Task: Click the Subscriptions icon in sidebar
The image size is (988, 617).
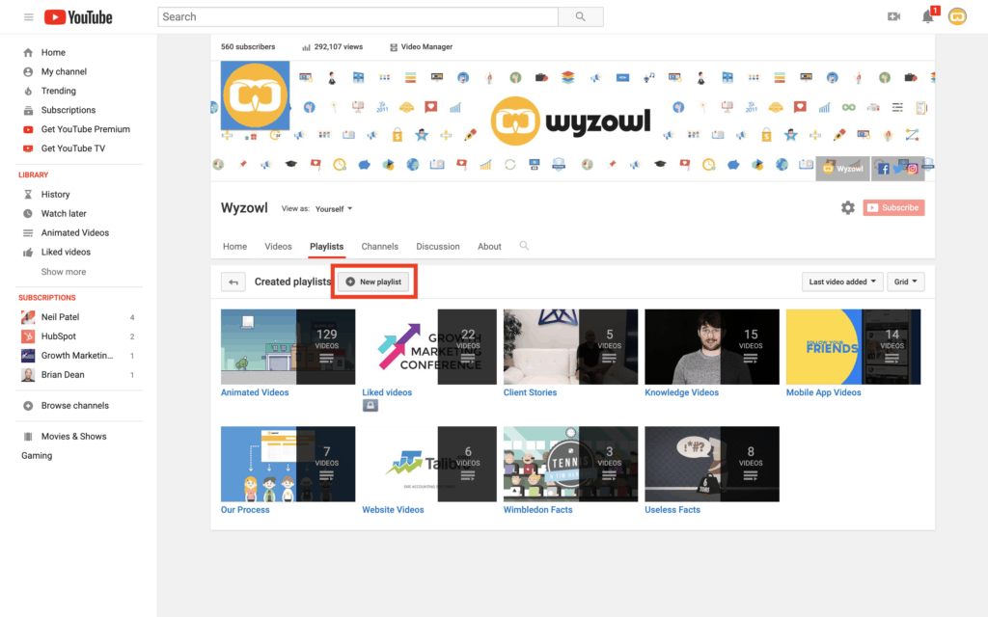Action: (28, 110)
